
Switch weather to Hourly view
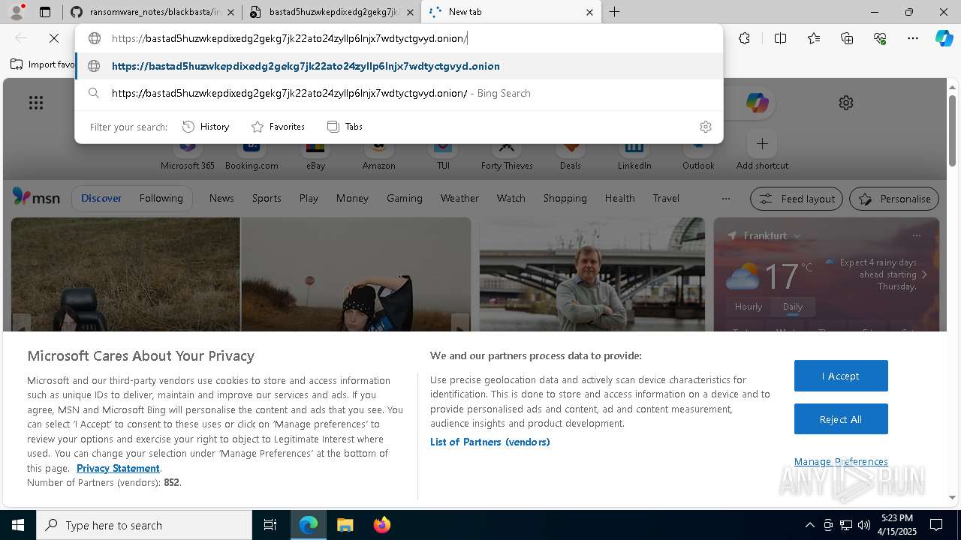tap(749, 306)
